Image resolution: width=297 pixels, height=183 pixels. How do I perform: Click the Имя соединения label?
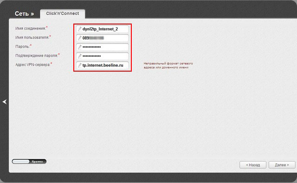click(31, 29)
